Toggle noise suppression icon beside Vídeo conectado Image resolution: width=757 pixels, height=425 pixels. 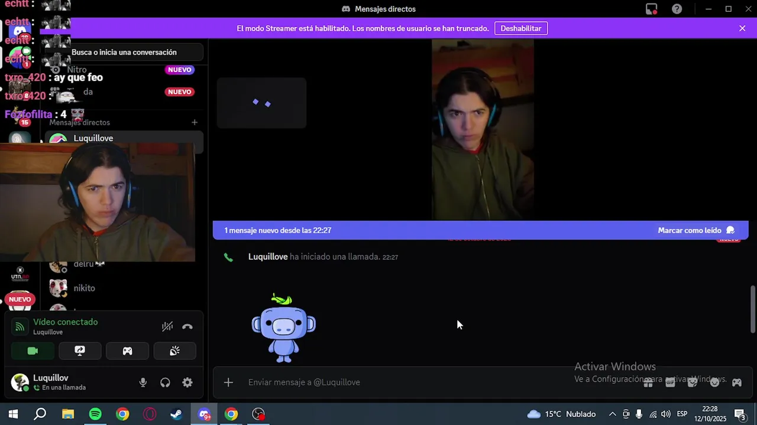(x=167, y=326)
